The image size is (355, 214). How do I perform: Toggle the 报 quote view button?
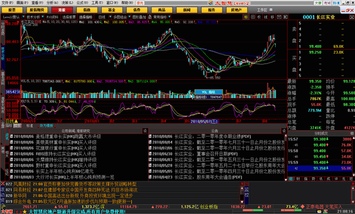pos(246,17)
